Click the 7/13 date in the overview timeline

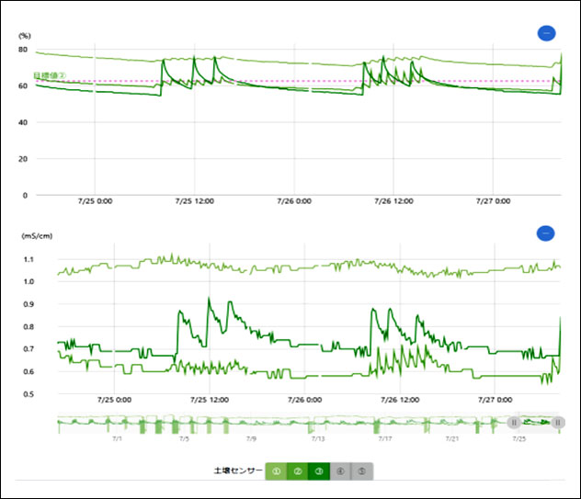pos(318,438)
